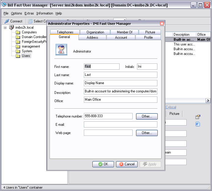The width and height of the screenshot is (212, 191).
Task: Open the File menu
Action: pyautogui.click(x=6, y=13)
